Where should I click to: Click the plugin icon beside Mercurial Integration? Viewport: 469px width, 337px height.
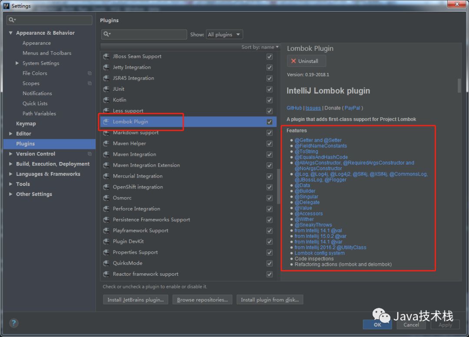[106, 176]
